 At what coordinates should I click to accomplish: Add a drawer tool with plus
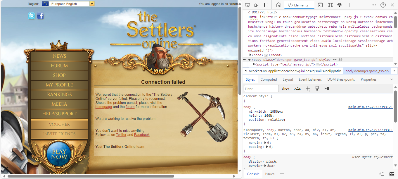pyautogui.click(x=282, y=174)
